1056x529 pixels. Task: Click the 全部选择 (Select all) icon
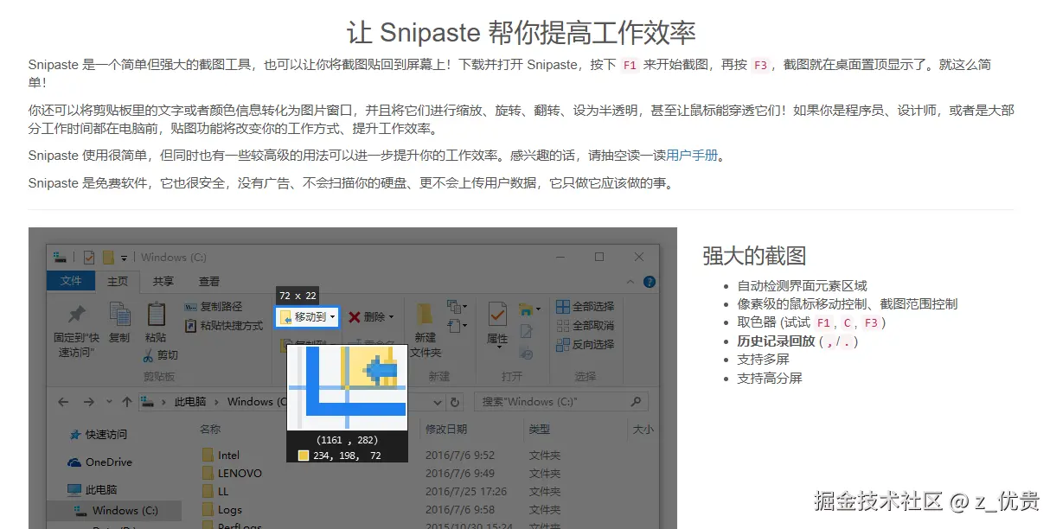point(562,308)
